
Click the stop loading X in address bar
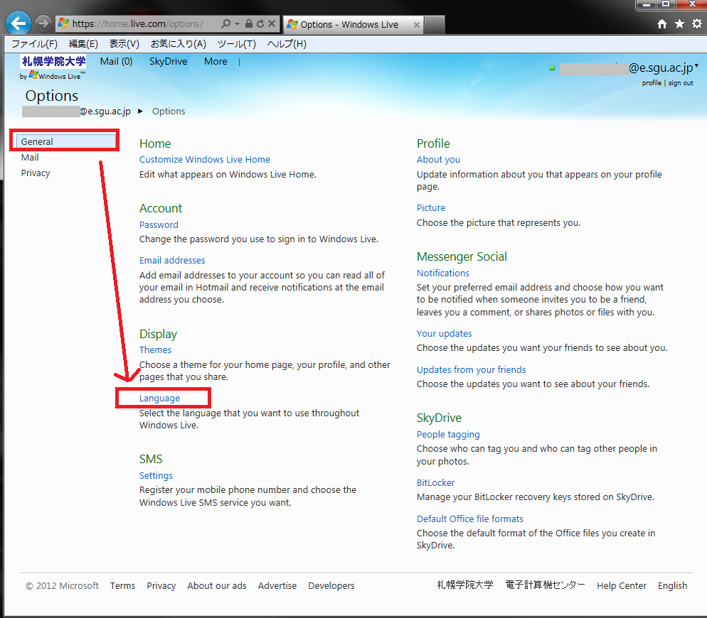coord(272,23)
